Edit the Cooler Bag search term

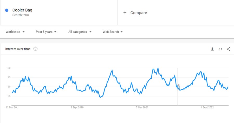coord(22,10)
